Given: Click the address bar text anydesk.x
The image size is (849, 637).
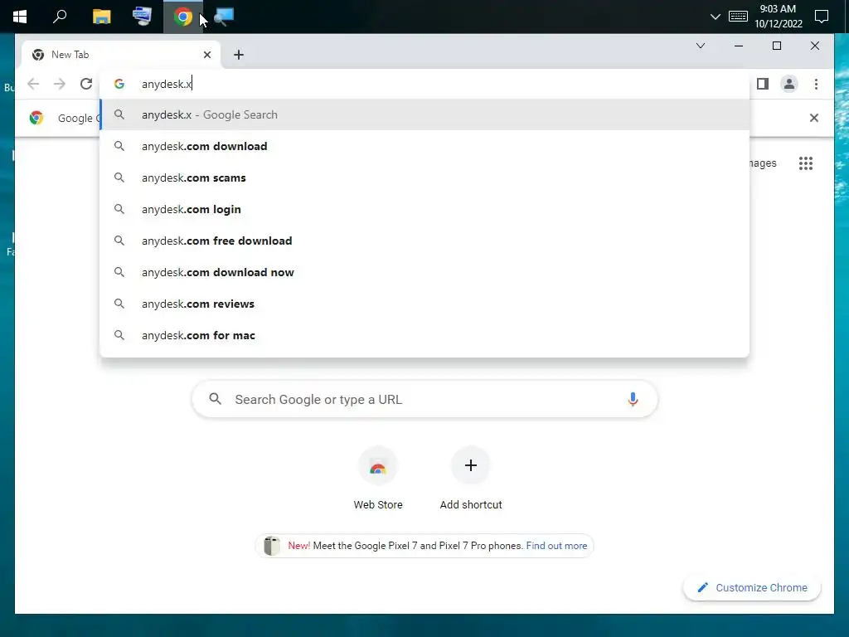Looking at the screenshot, I should 167,84.
